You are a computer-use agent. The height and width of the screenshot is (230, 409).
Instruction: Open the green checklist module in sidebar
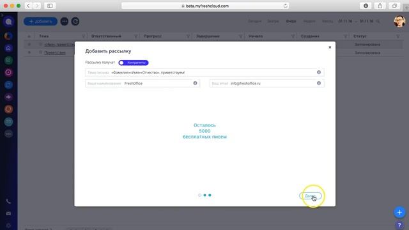(8, 60)
